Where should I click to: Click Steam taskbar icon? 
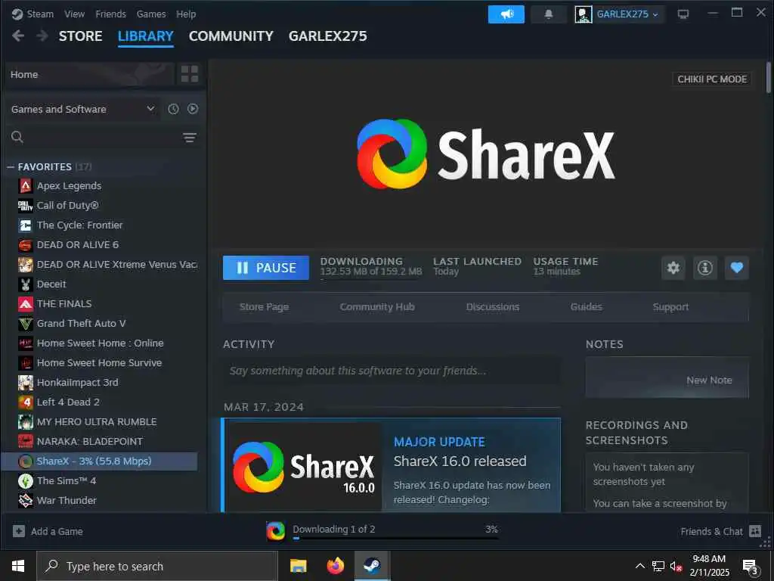(x=372, y=566)
